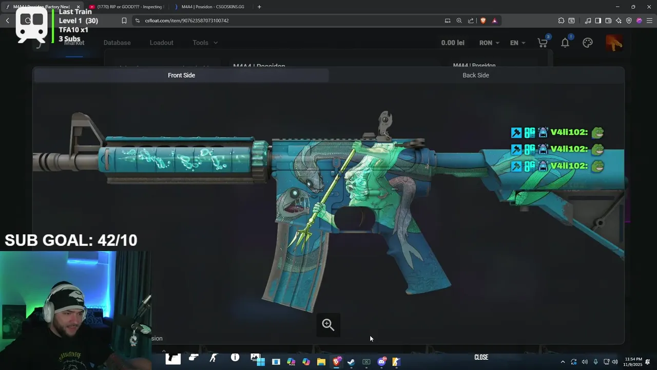The height and width of the screenshot is (370, 657).
Task: Open the Database nav link
Action: click(117, 43)
